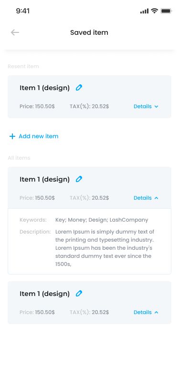The image size is (179, 387).
Task: Toggle Details on the bottom item card
Action: 146,312
